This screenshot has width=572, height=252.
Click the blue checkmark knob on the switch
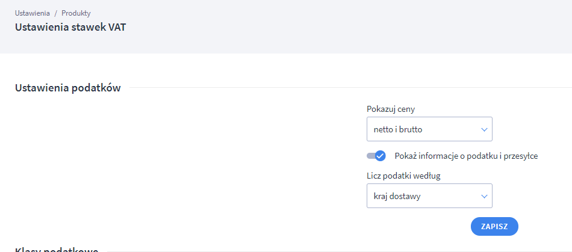pyautogui.click(x=380, y=156)
